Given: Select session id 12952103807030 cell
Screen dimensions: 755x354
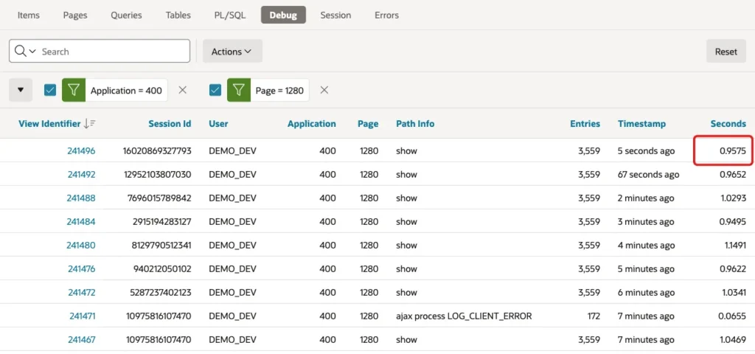Looking at the screenshot, I should [x=158, y=174].
